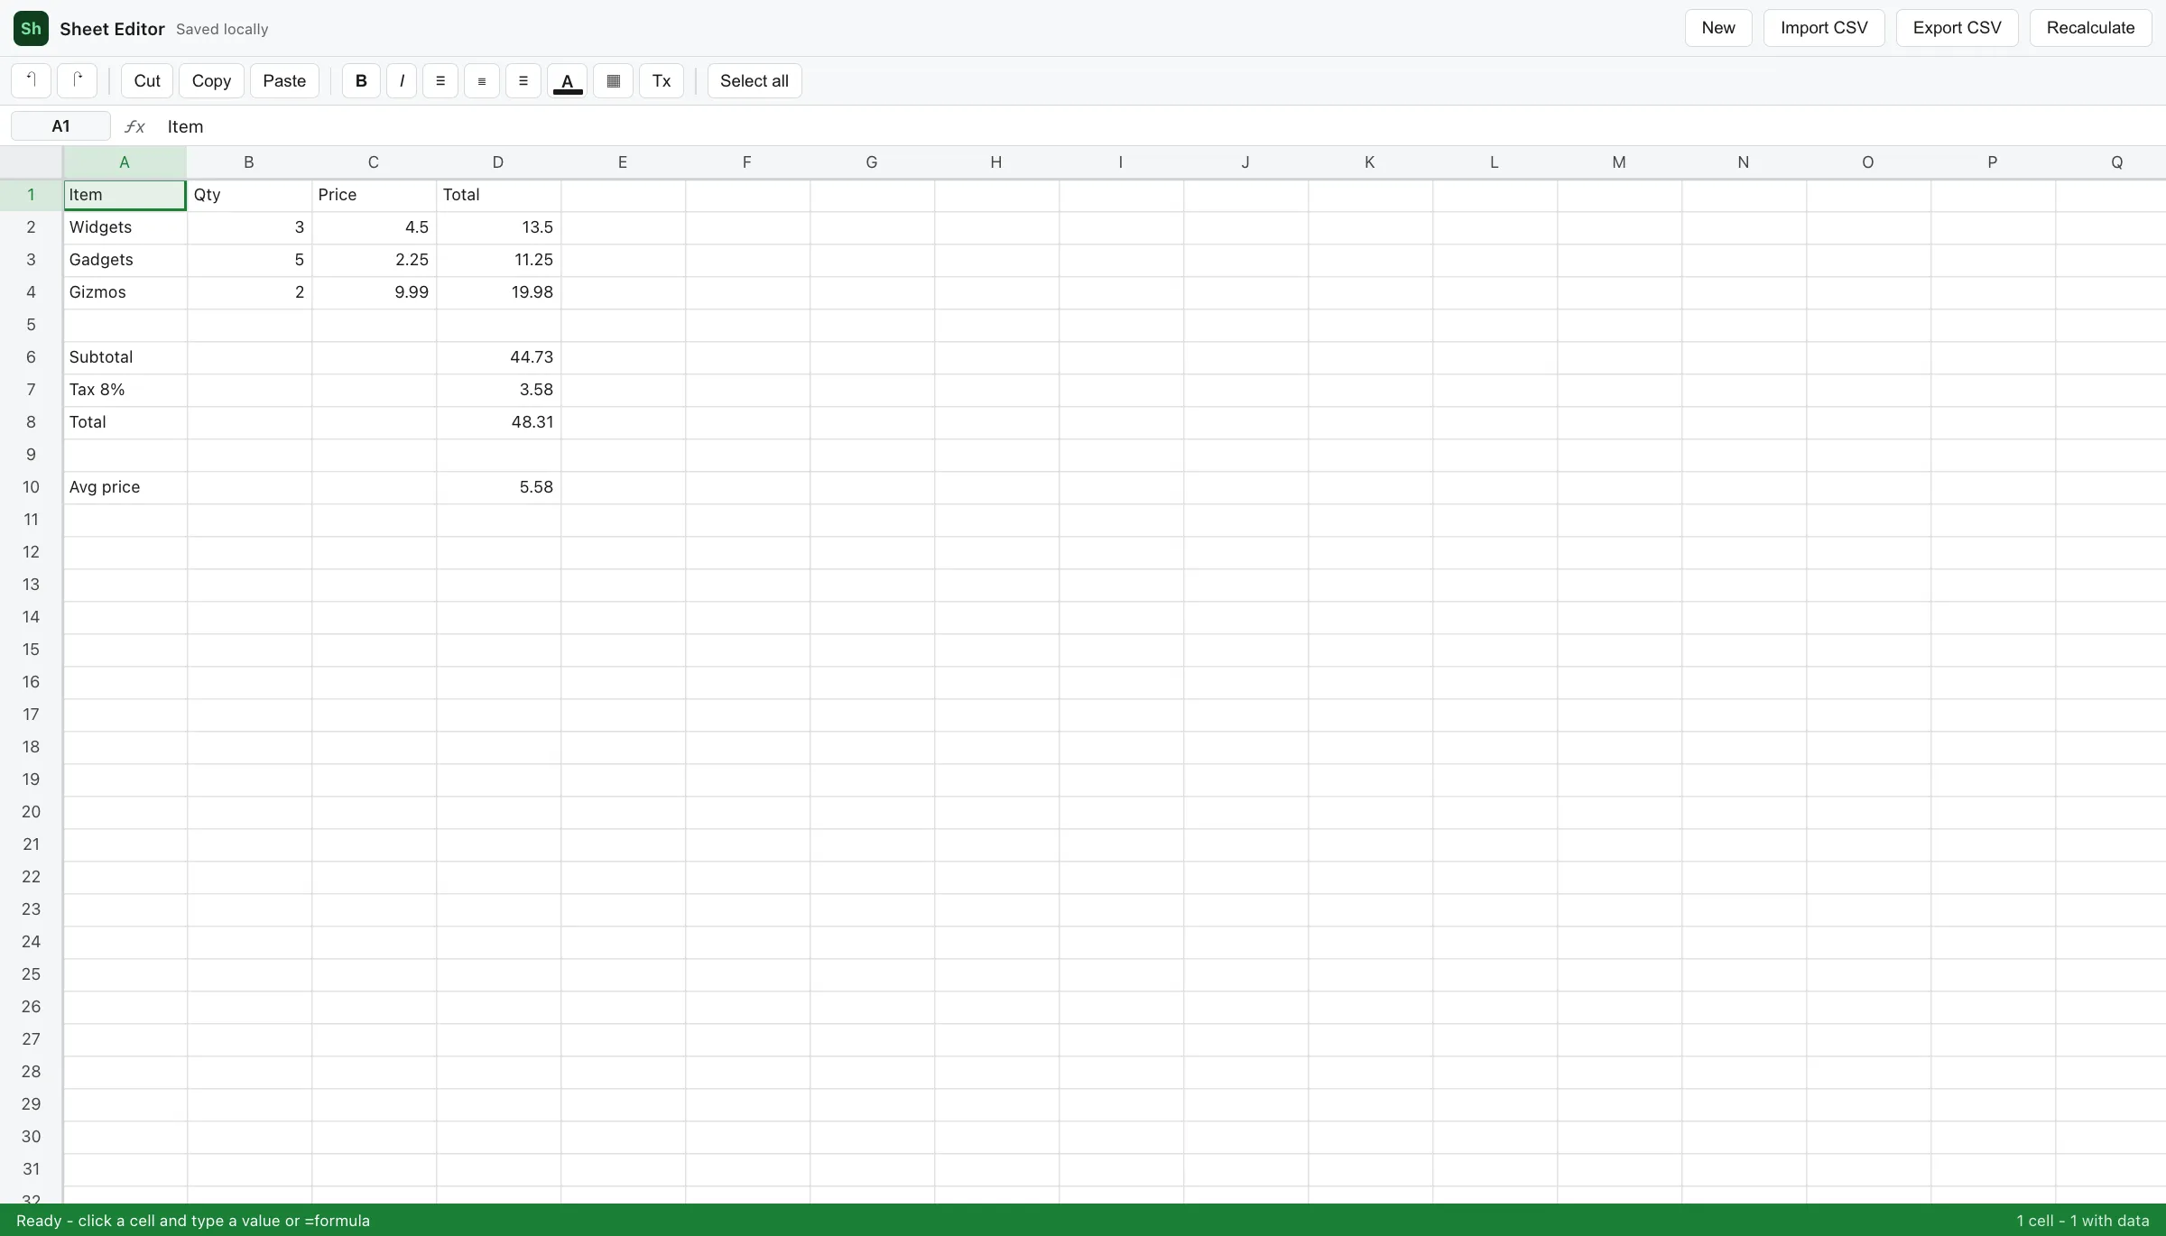
Task: Select the Tax 8% cell
Action: tap(125, 390)
